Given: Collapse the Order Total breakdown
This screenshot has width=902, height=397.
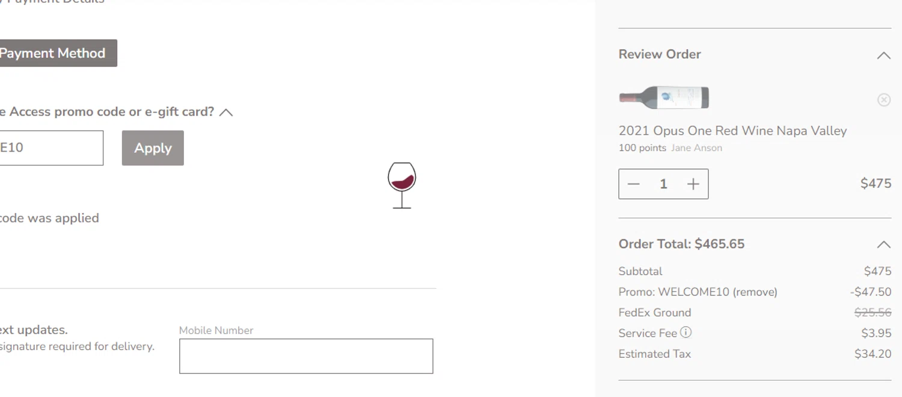Looking at the screenshot, I should point(883,244).
